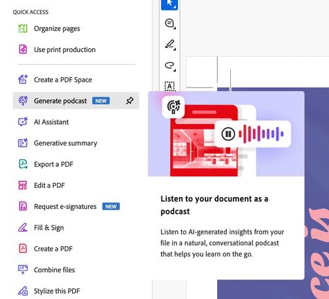
Task: Click the QUICK ACCESS heading
Action: pos(31,12)
